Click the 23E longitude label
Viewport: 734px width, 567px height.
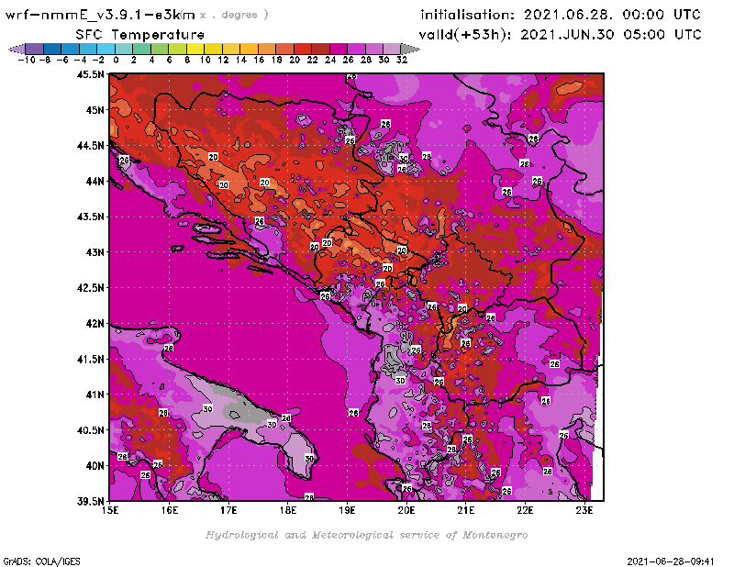coord(584,510)
